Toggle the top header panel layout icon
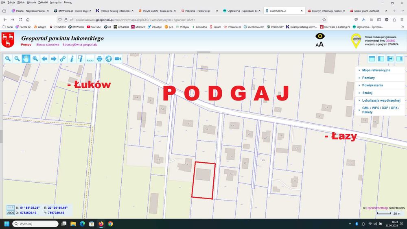 (x=372, y=59)
